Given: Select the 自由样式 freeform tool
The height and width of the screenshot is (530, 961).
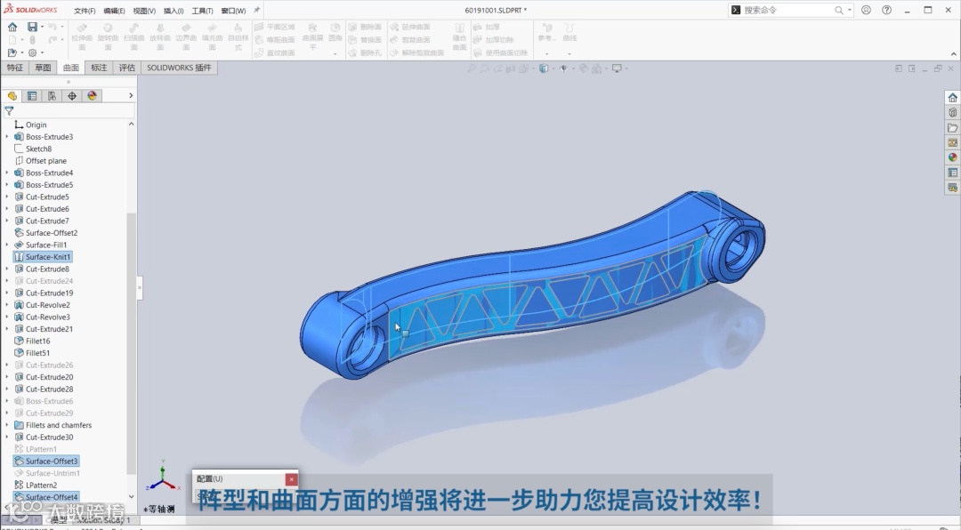Looking at the screenshot, I should pos(238,36).
